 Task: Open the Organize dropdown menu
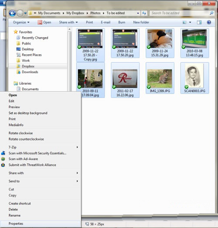pos(21,22)
